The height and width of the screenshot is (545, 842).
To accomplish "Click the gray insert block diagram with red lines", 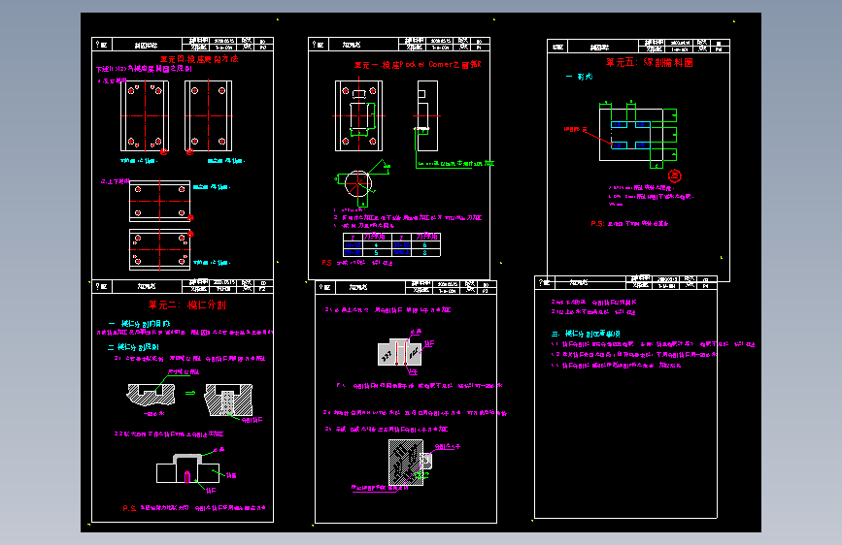I will (399, 352).
